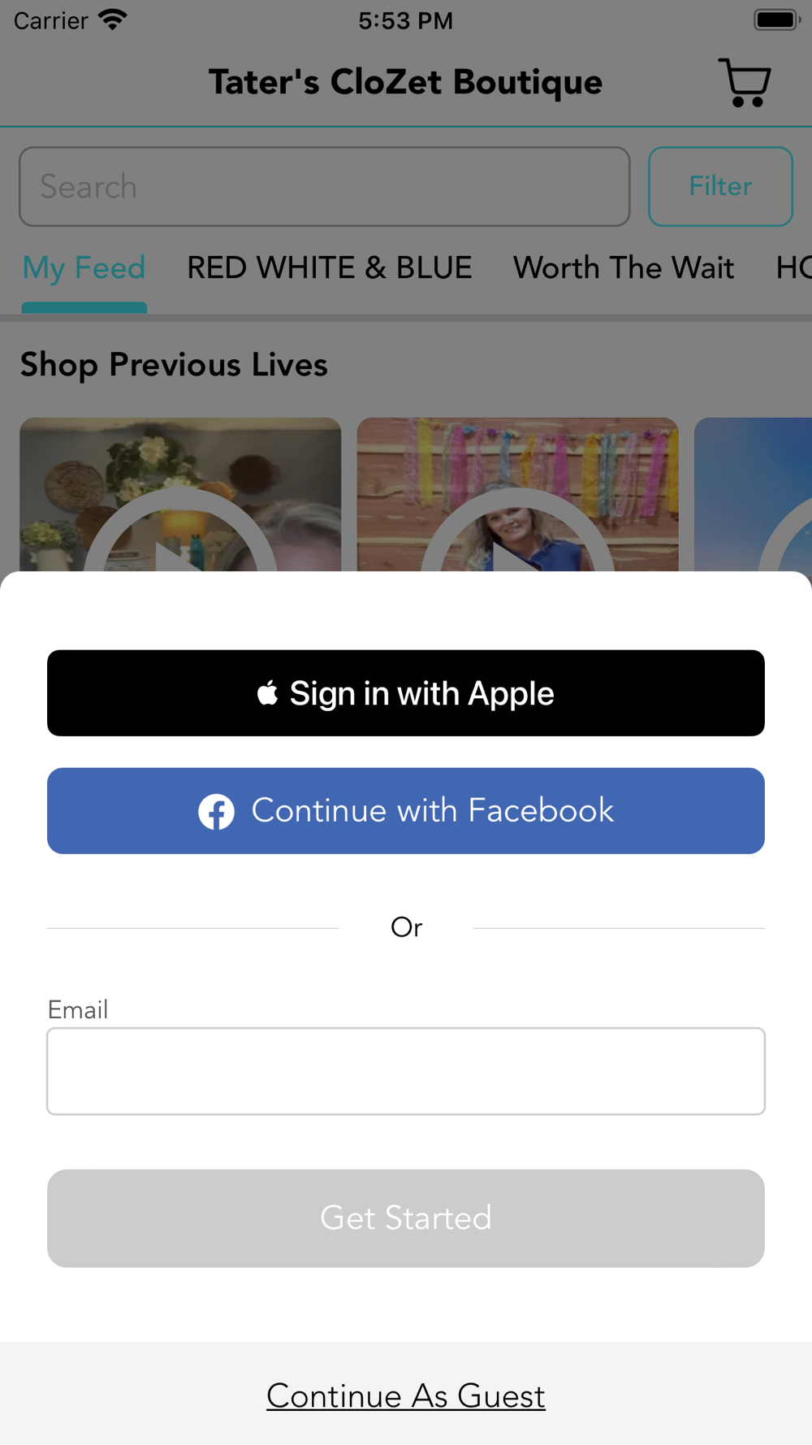Play the second live video with woman
The width and height of the screenshot is (812, 1445).
517,494
